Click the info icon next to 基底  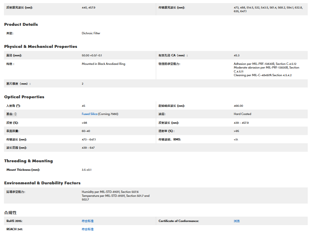point(16,114)
